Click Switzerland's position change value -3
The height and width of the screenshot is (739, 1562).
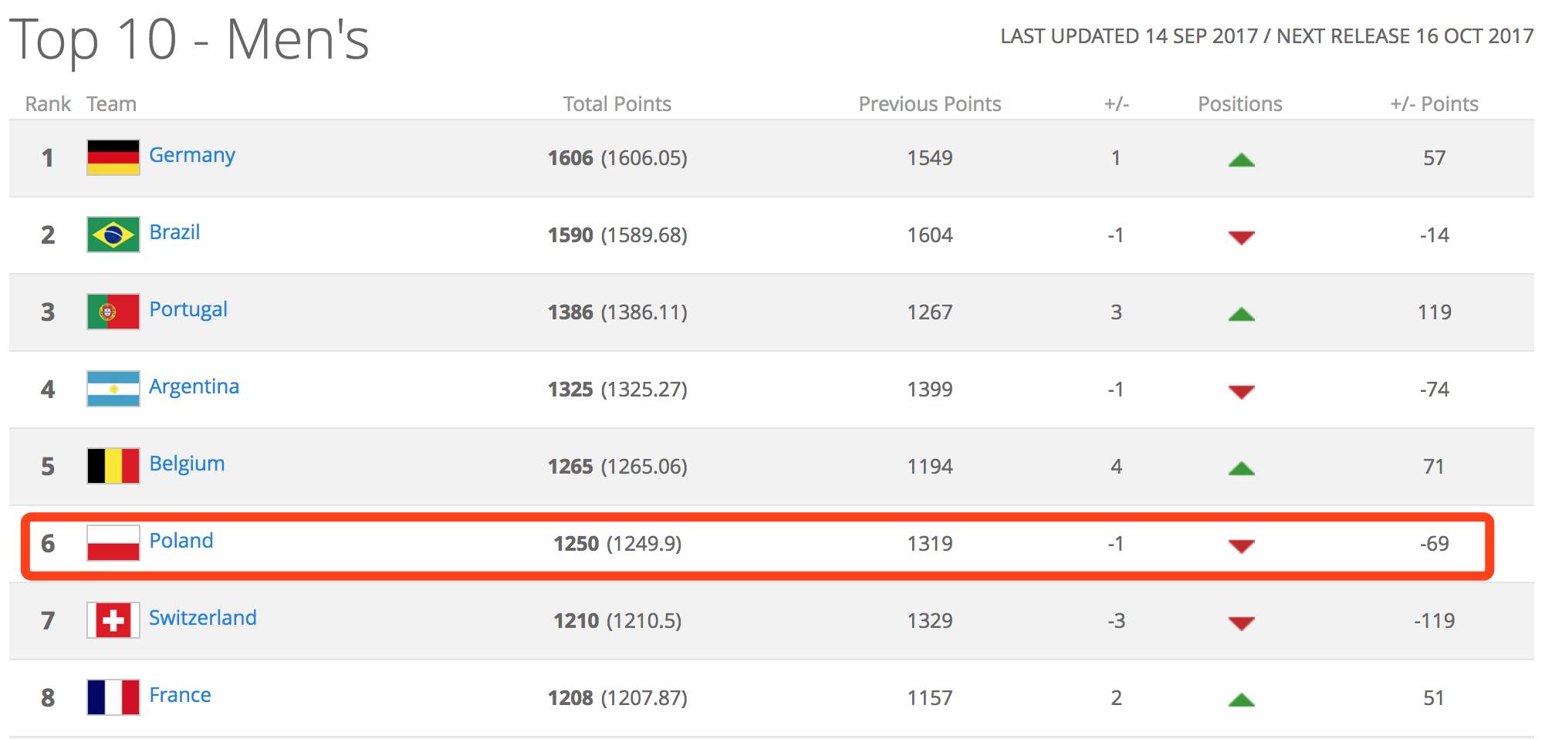click(1116, 621)
